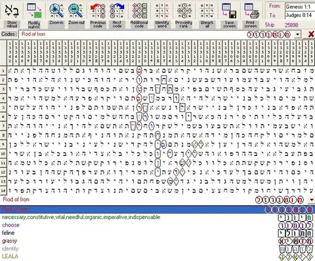Click Hebrew letters beside 'feline' row

[x=296, y=233]
